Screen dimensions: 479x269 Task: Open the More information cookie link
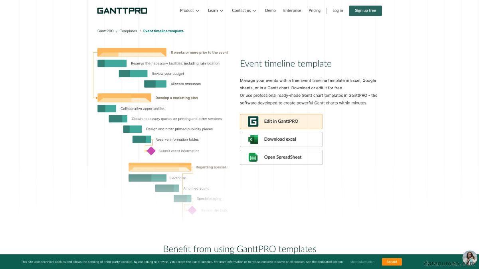click(362, 262)
